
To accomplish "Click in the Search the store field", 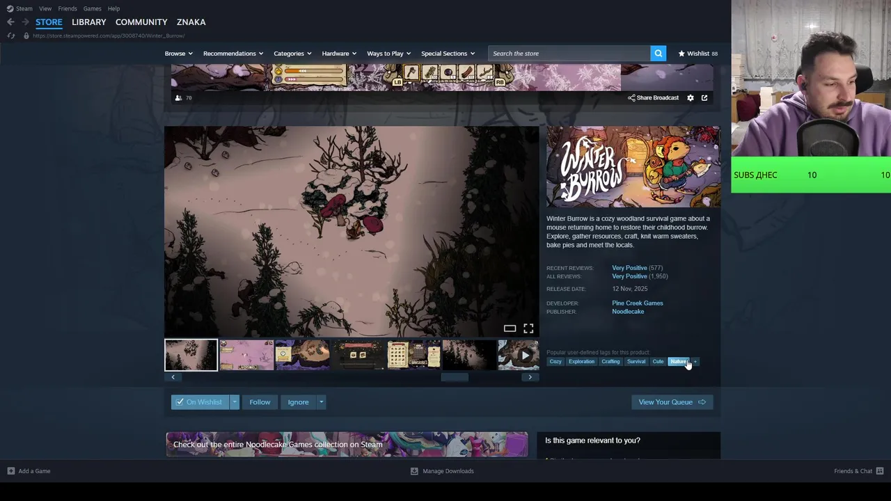I will [569, 54].
